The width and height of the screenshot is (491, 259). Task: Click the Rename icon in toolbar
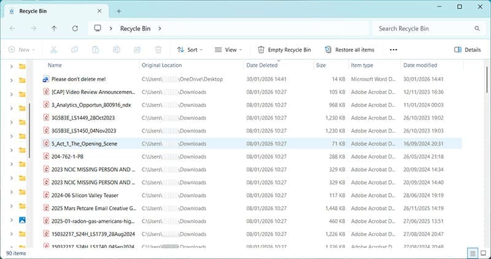(x=117, y=50)
